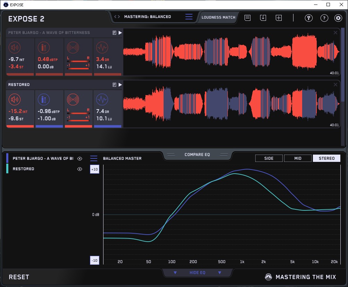Select the Restored entry in the EQ legend

(x=23, y=169)
